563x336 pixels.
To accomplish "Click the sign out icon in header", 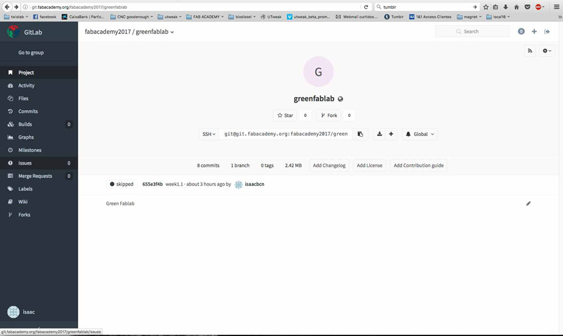I will [x=547, y=31].
